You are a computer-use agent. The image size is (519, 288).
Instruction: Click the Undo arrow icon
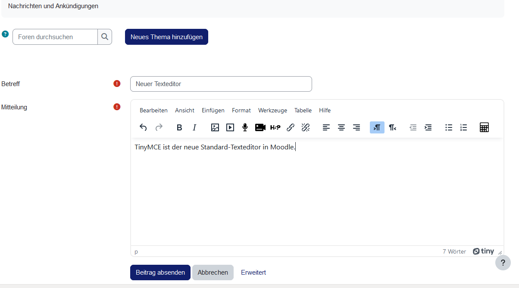144,127
